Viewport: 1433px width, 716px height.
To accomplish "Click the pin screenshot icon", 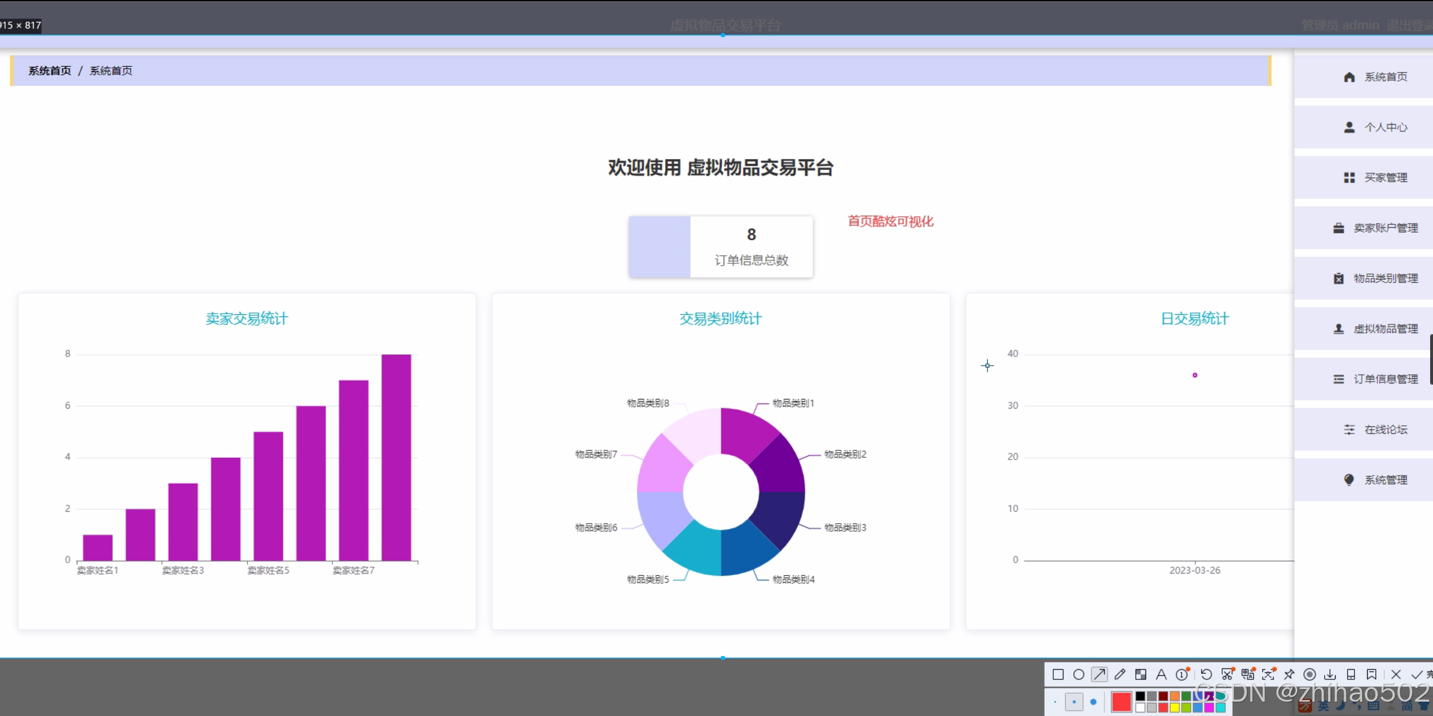I will pyautogui.click(x=1289, y=675).
